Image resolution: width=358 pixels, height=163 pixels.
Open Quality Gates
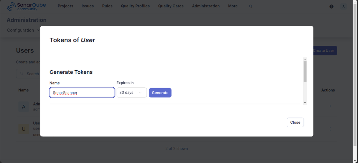(x=171, y=6)
